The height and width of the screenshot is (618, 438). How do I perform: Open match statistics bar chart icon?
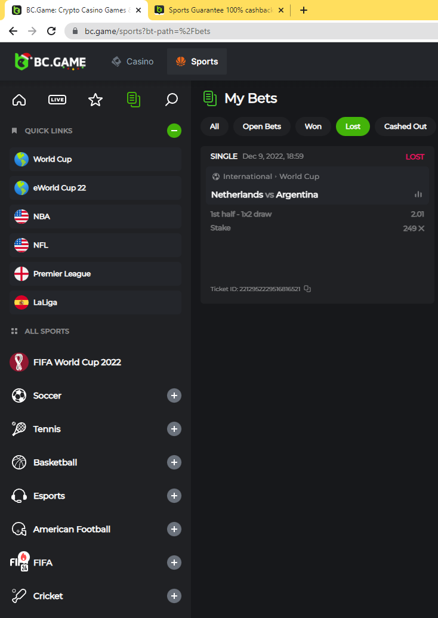point(418,194)
